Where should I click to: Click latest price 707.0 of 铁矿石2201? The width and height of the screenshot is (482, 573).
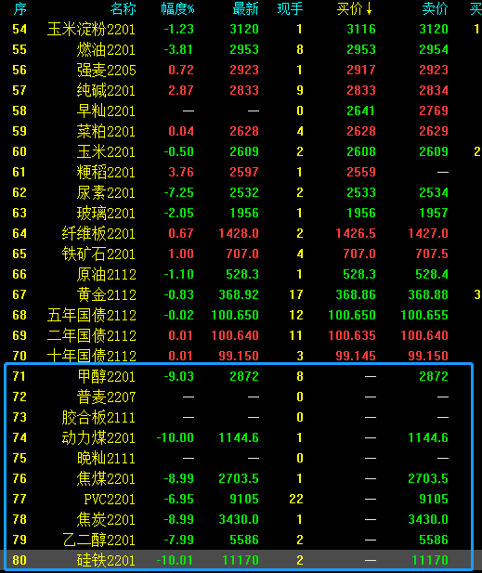tap(242, 254)
